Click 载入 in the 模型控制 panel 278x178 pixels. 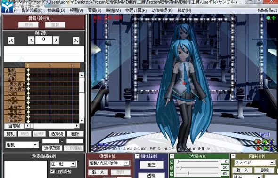(98, 172)
